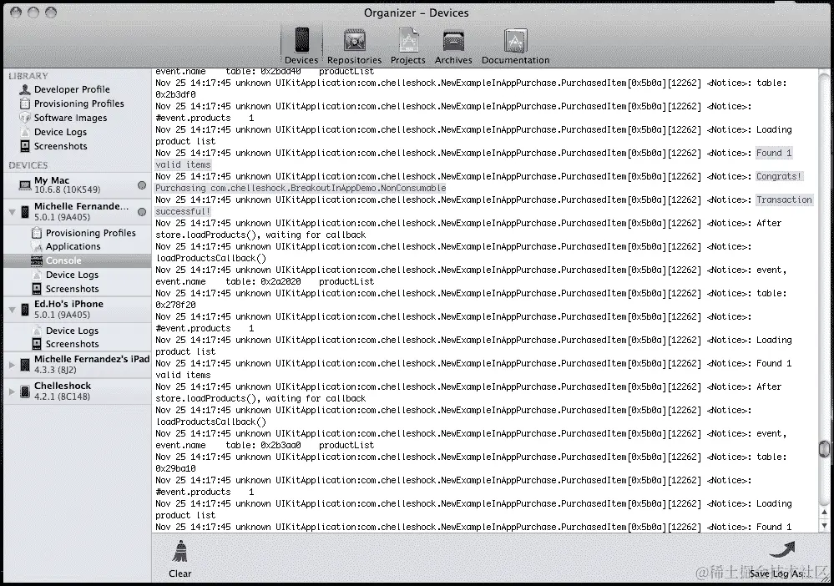This screenshot has height=586, width=834.
Task: Select the My Mac 10.6.8 entry
Action: [77, 185]
